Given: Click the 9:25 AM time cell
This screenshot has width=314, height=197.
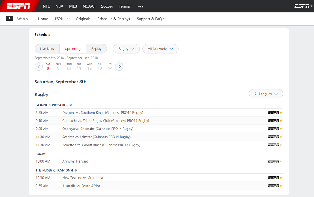Looking at the screenshot, I should pyautogui.click(x=42, y=129).
